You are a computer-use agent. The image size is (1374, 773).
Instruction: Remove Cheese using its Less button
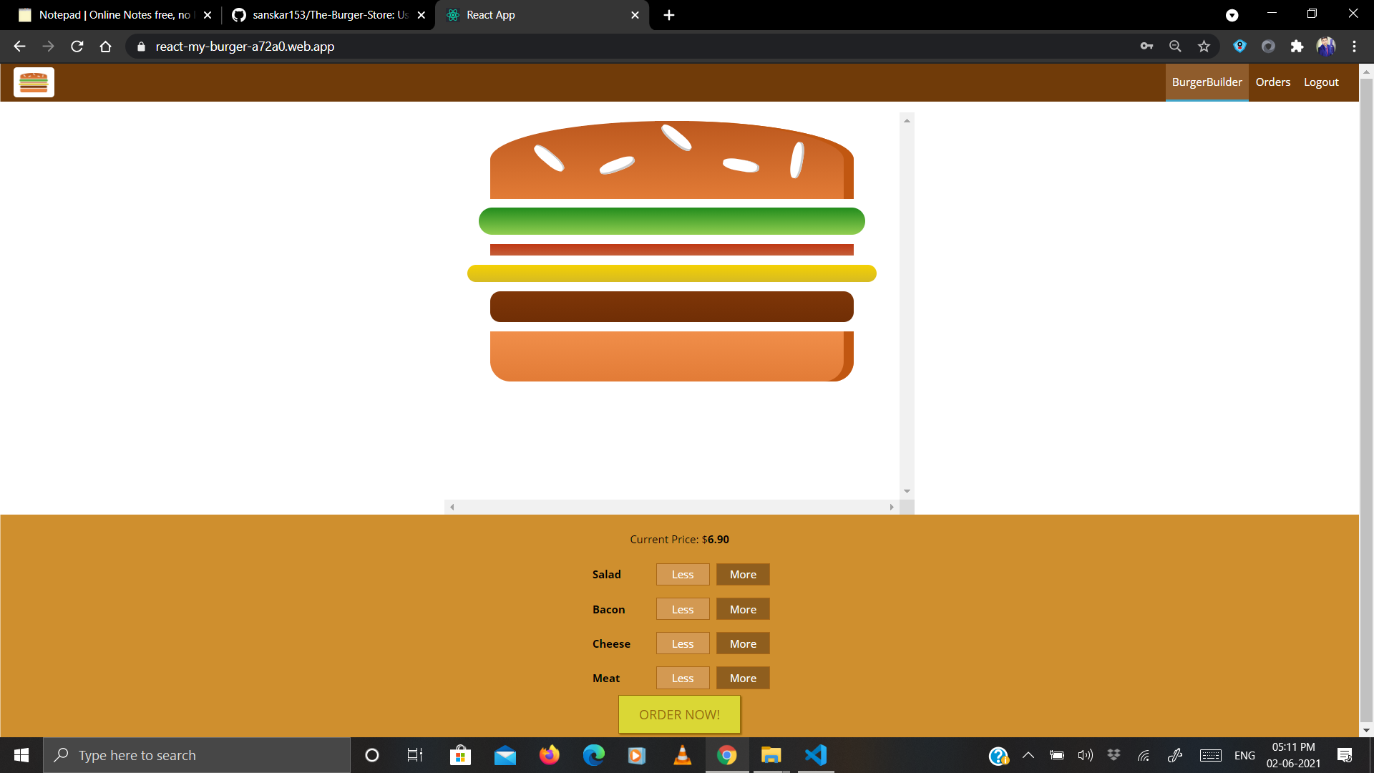(682, 643)
